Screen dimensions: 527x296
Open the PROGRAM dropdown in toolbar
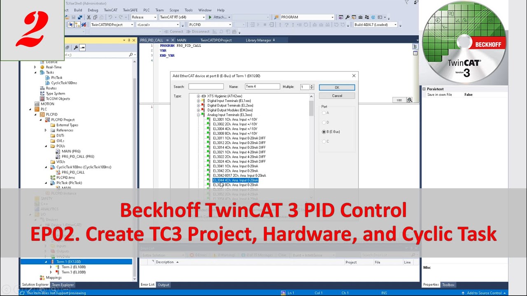coord(332,17)
